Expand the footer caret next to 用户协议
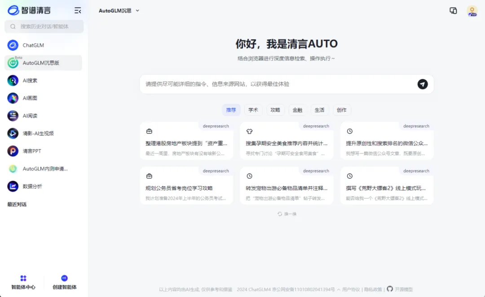485x297 pixels. pos(339,289)
